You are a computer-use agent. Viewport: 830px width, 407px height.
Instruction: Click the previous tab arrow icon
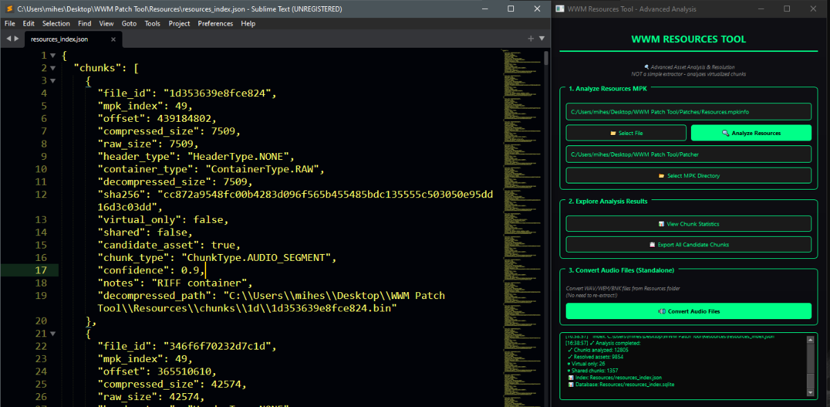(8, 39)
